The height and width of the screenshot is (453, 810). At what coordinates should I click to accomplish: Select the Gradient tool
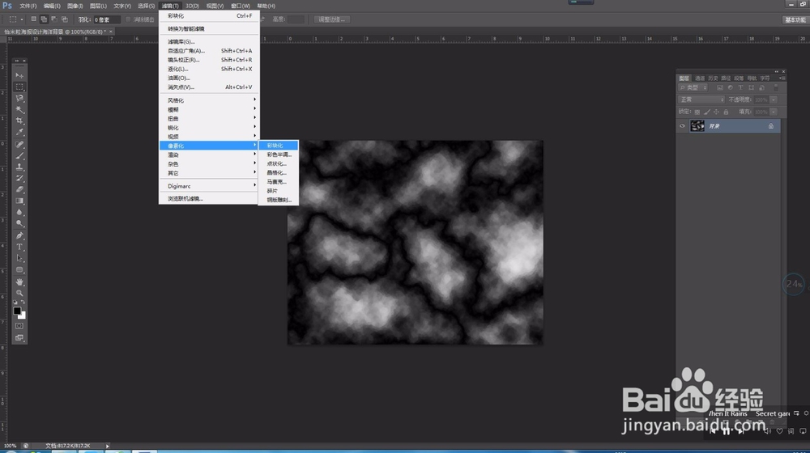[19, 201]
